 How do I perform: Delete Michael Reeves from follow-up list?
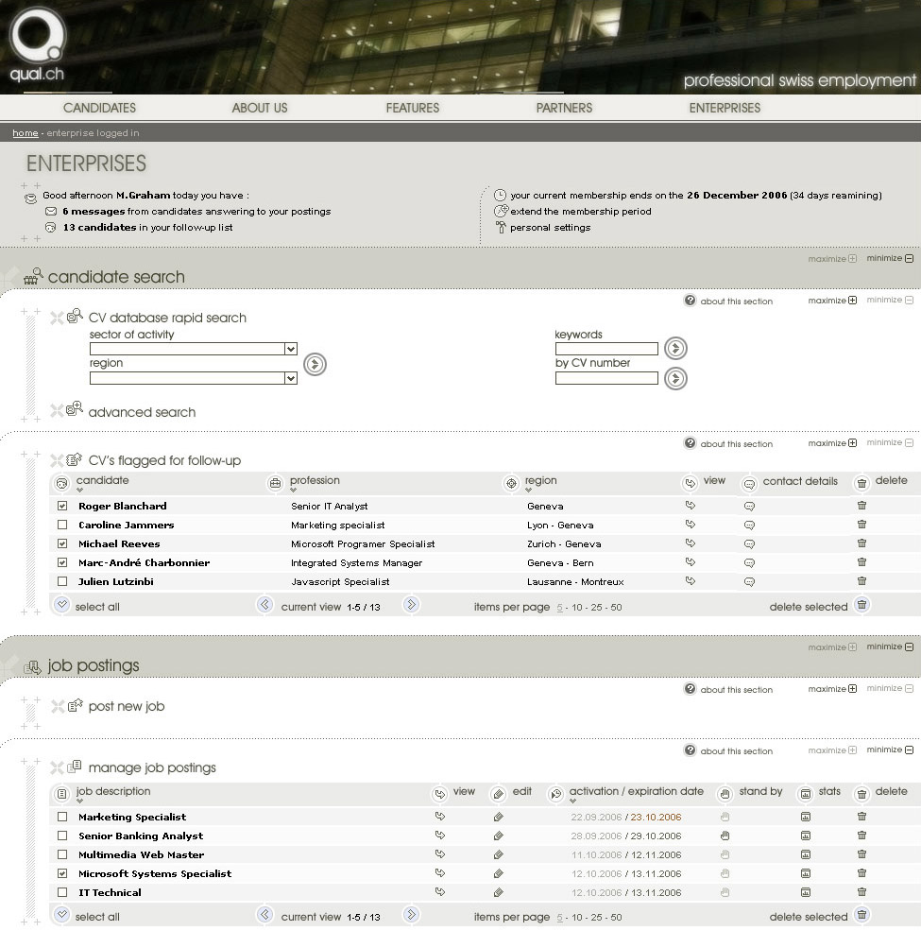click(861, 543)
